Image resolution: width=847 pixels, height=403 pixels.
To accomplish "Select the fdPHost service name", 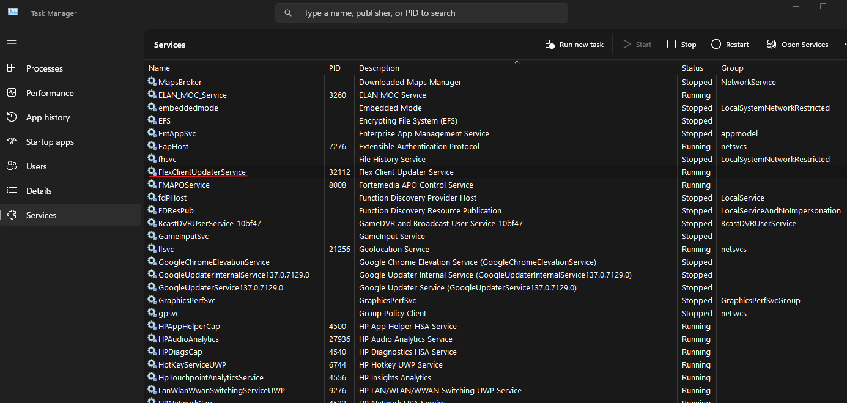I will [172, 198].
